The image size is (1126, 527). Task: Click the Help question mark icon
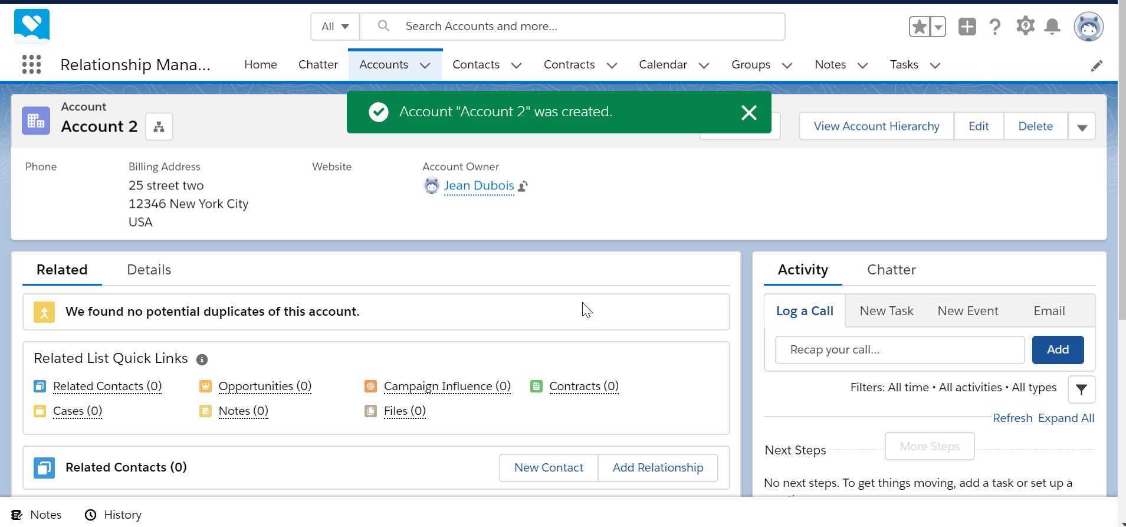(995, 27)
